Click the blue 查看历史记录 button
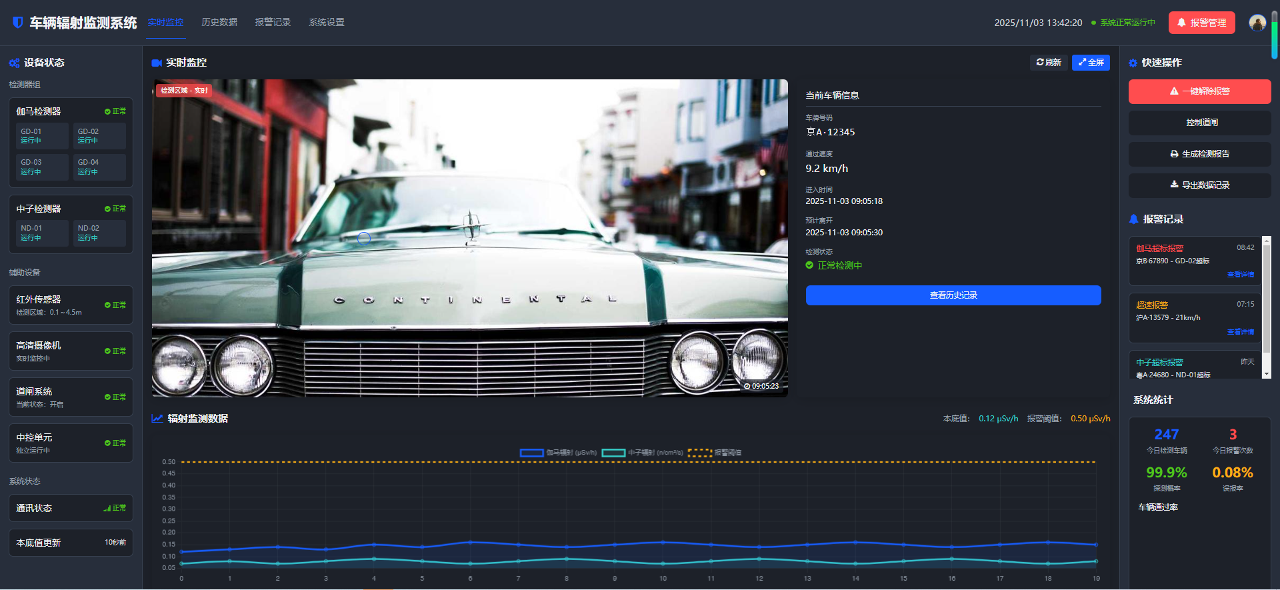 953,295
